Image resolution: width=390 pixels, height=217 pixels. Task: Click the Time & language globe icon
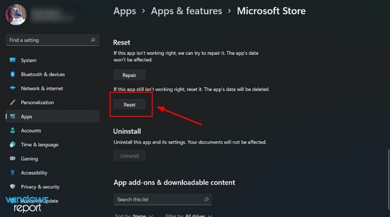pos(13,145)
